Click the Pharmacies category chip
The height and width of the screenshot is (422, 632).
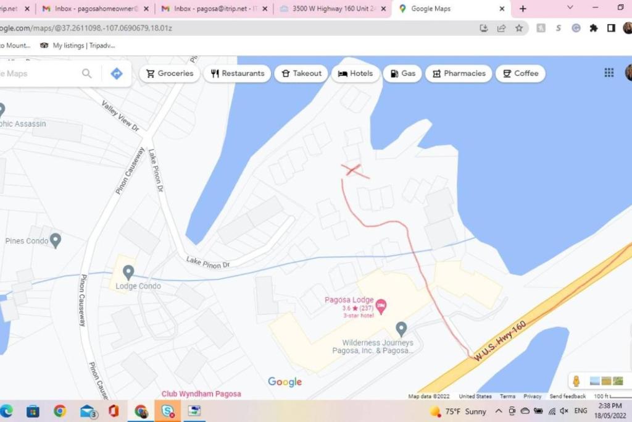click(458, 74)
